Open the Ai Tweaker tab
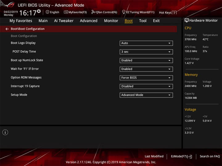The width and height of the screenshot is (222, 166). coord(64,21)
